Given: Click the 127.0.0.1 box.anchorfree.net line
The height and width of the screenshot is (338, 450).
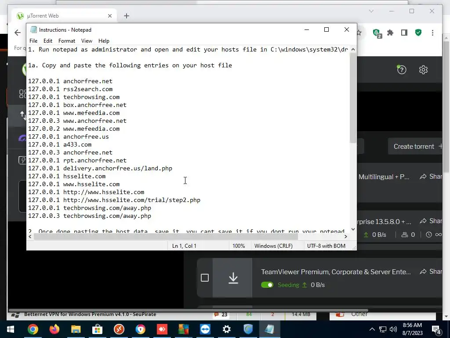Looking at the screenshot, I should click(x=77, y=105).
